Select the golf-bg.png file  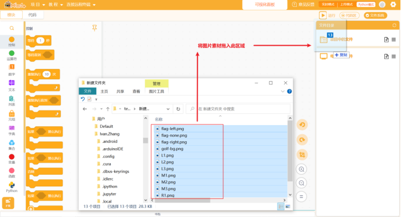coord(172,149)
